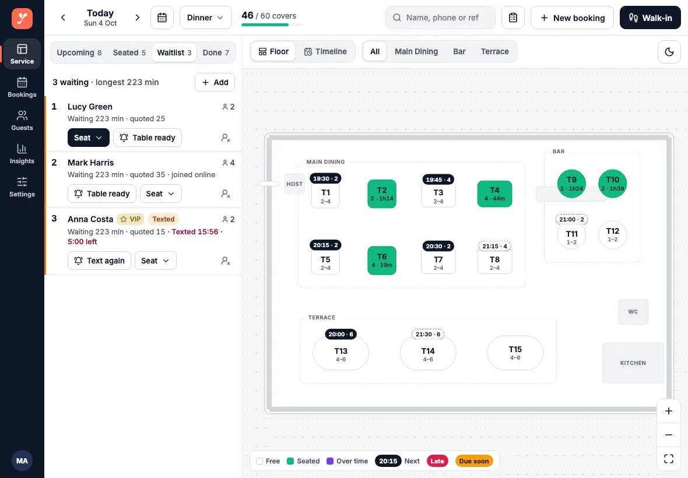Click Text again for Anna Costa

[99, 261]
